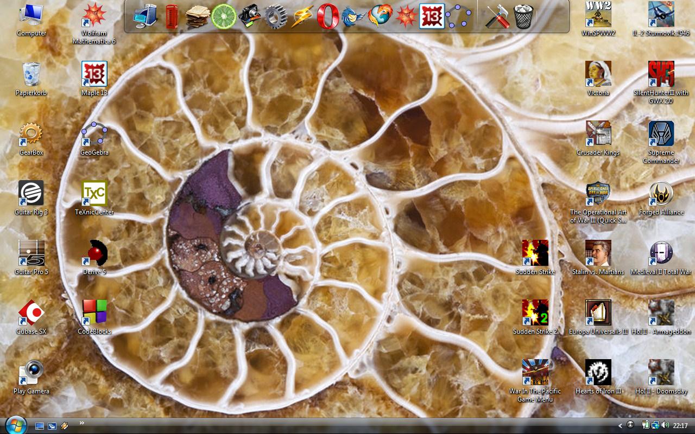Launch the GearBox desktop shortcut
Viewport: 695px width, 434px height.
(31, 139)
